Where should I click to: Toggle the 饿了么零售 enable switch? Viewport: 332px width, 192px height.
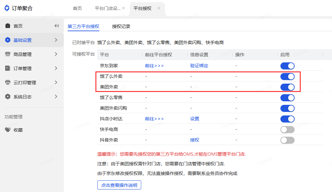pos(287,98)
